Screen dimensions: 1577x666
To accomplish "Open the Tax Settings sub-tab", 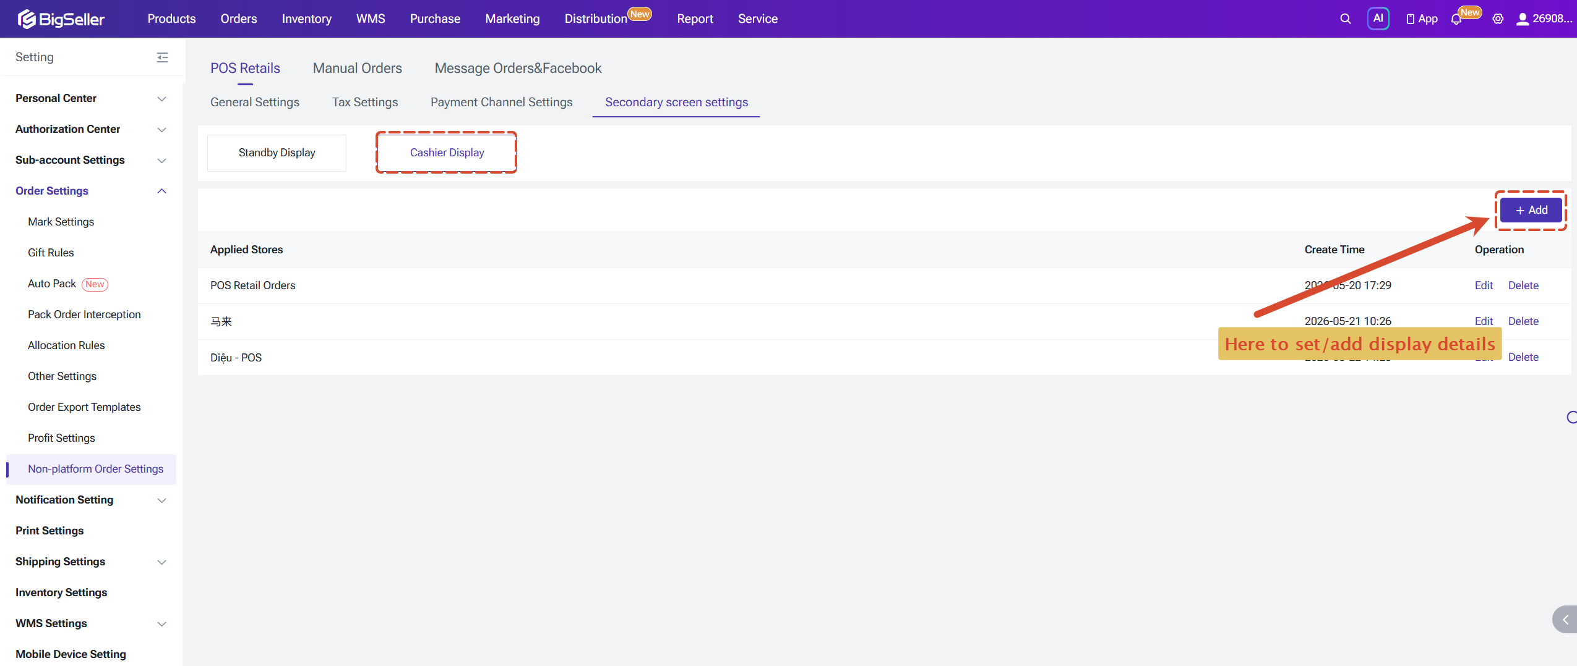I will 365,102.
